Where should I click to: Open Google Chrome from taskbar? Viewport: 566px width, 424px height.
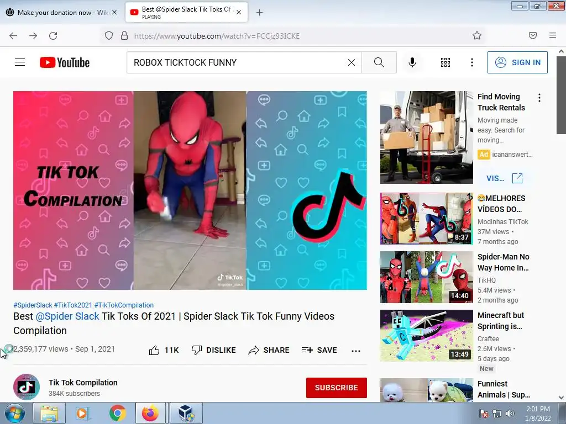click(118, 413)
